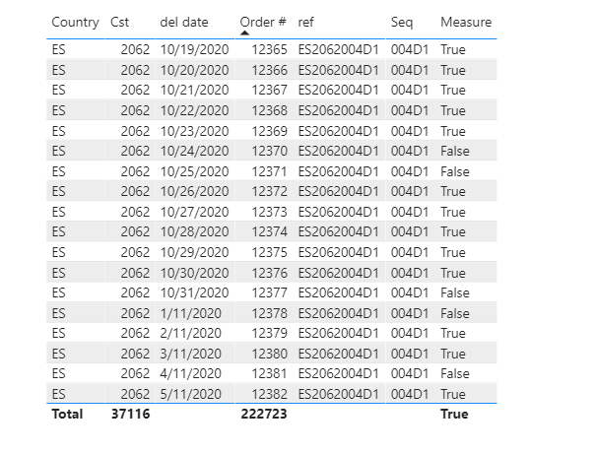Click the date 10/22/2020
The width and height of the screenshot is (596, 453).
[x=194, y=110]
